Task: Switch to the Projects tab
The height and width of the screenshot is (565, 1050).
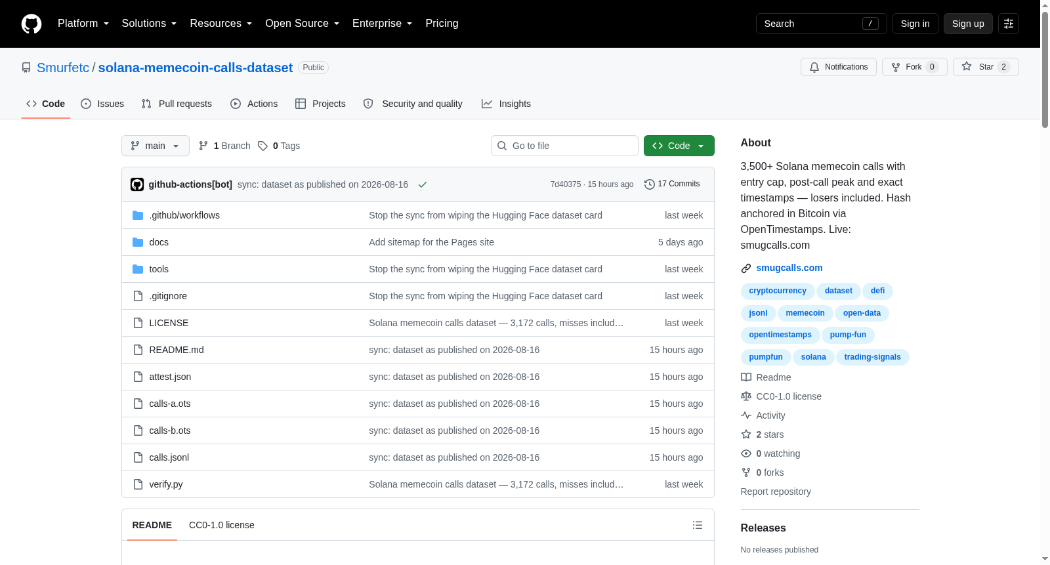Action: (x=320, y=104)
